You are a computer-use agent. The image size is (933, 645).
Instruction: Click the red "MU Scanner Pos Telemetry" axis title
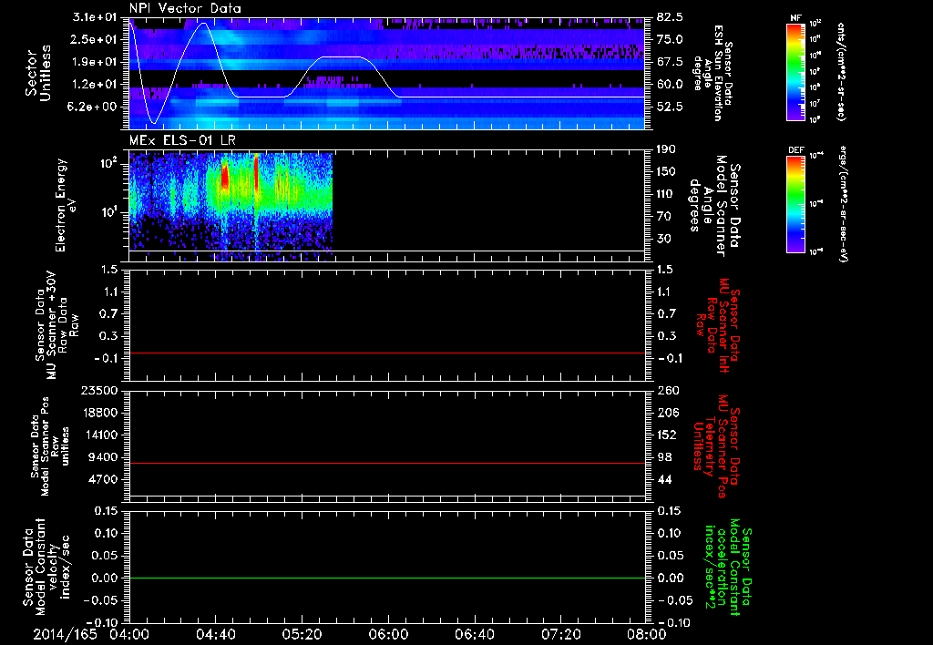coord(716,446)
